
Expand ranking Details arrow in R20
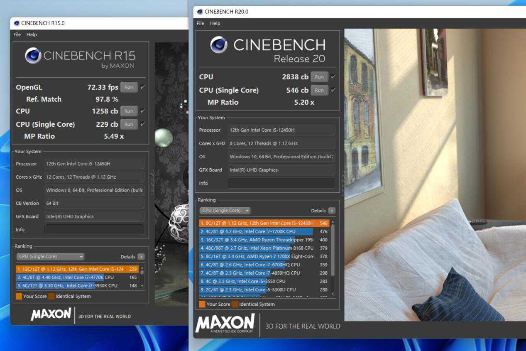coord(331,211)
